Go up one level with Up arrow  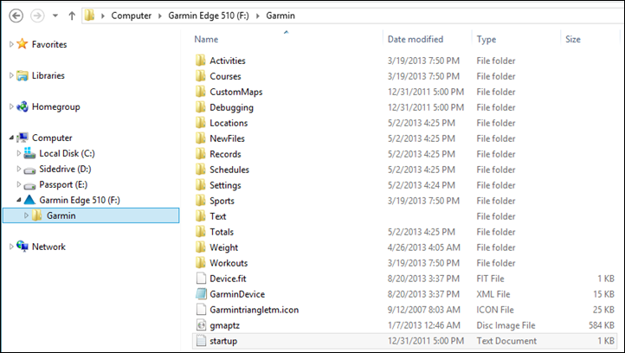tap(72, 16)
